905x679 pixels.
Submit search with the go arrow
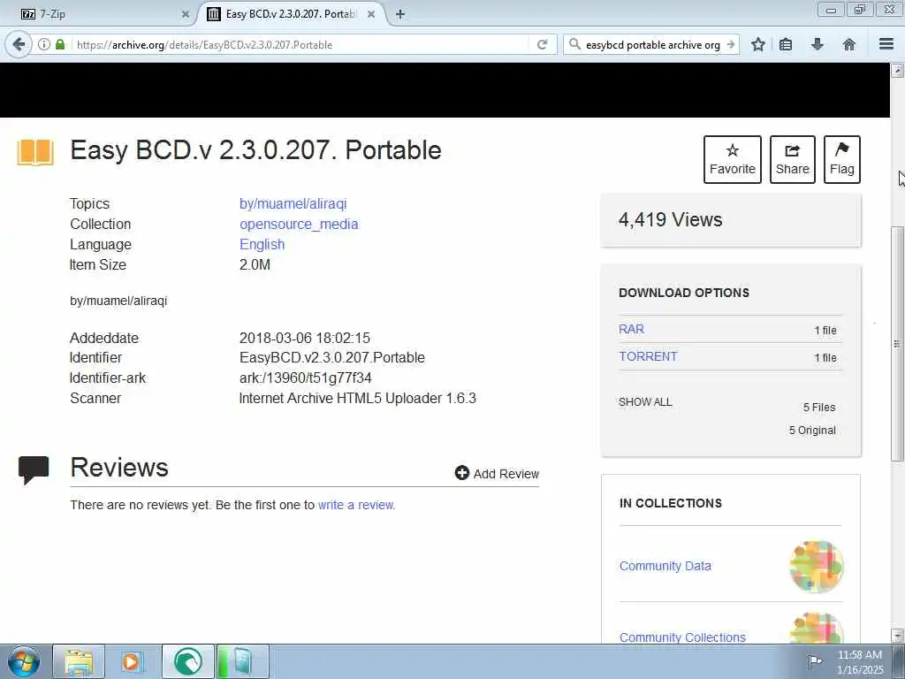point(731,44)
